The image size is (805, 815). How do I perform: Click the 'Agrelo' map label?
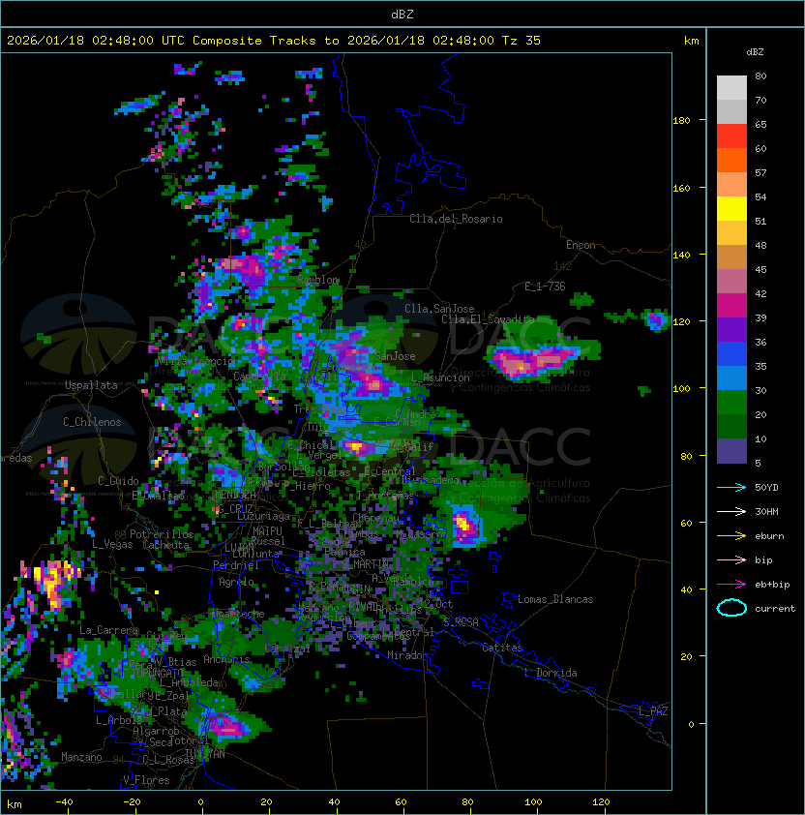(236, 582)
